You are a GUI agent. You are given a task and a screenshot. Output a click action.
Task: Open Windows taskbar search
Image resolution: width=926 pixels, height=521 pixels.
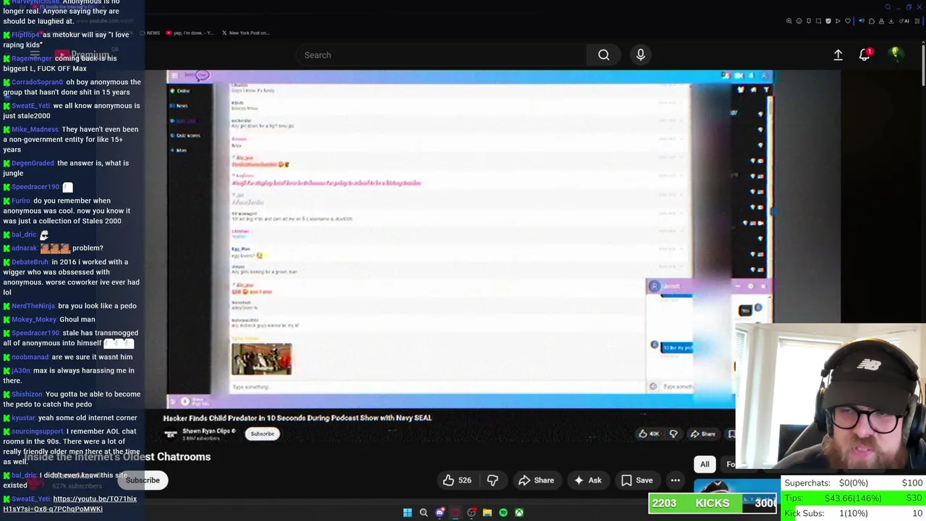[x=424, y=512]
